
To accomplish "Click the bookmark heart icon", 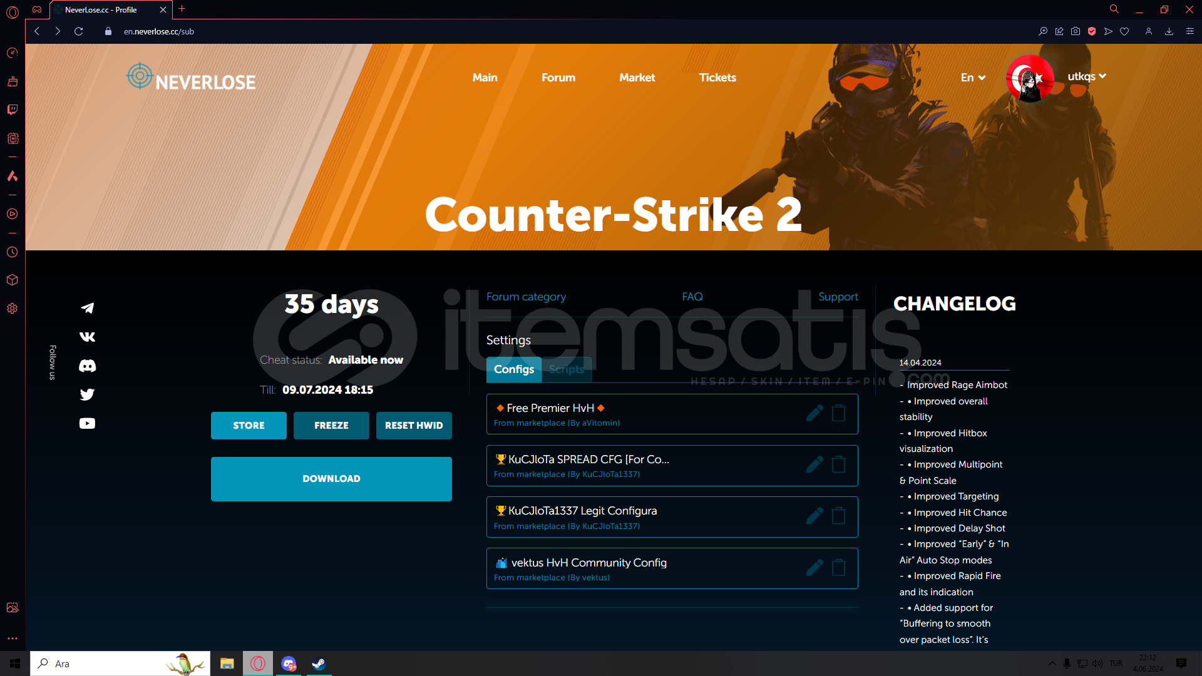I will coord(1124,31).
